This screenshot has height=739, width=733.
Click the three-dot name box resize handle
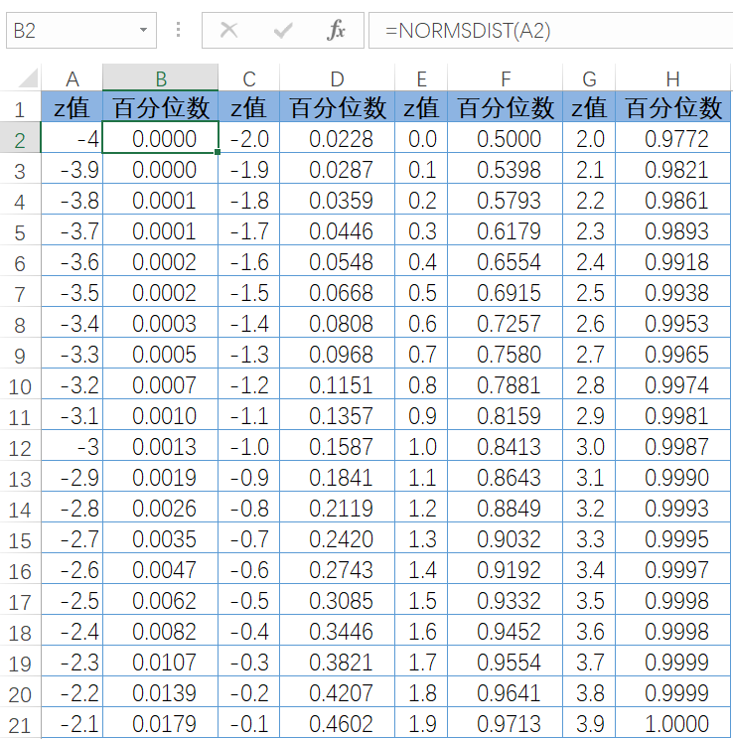click(x=179, y=31)
